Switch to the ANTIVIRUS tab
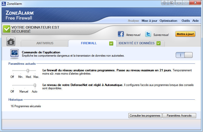Image resolution: width=203 pixels, height=132 pixels. click(45, 43)
